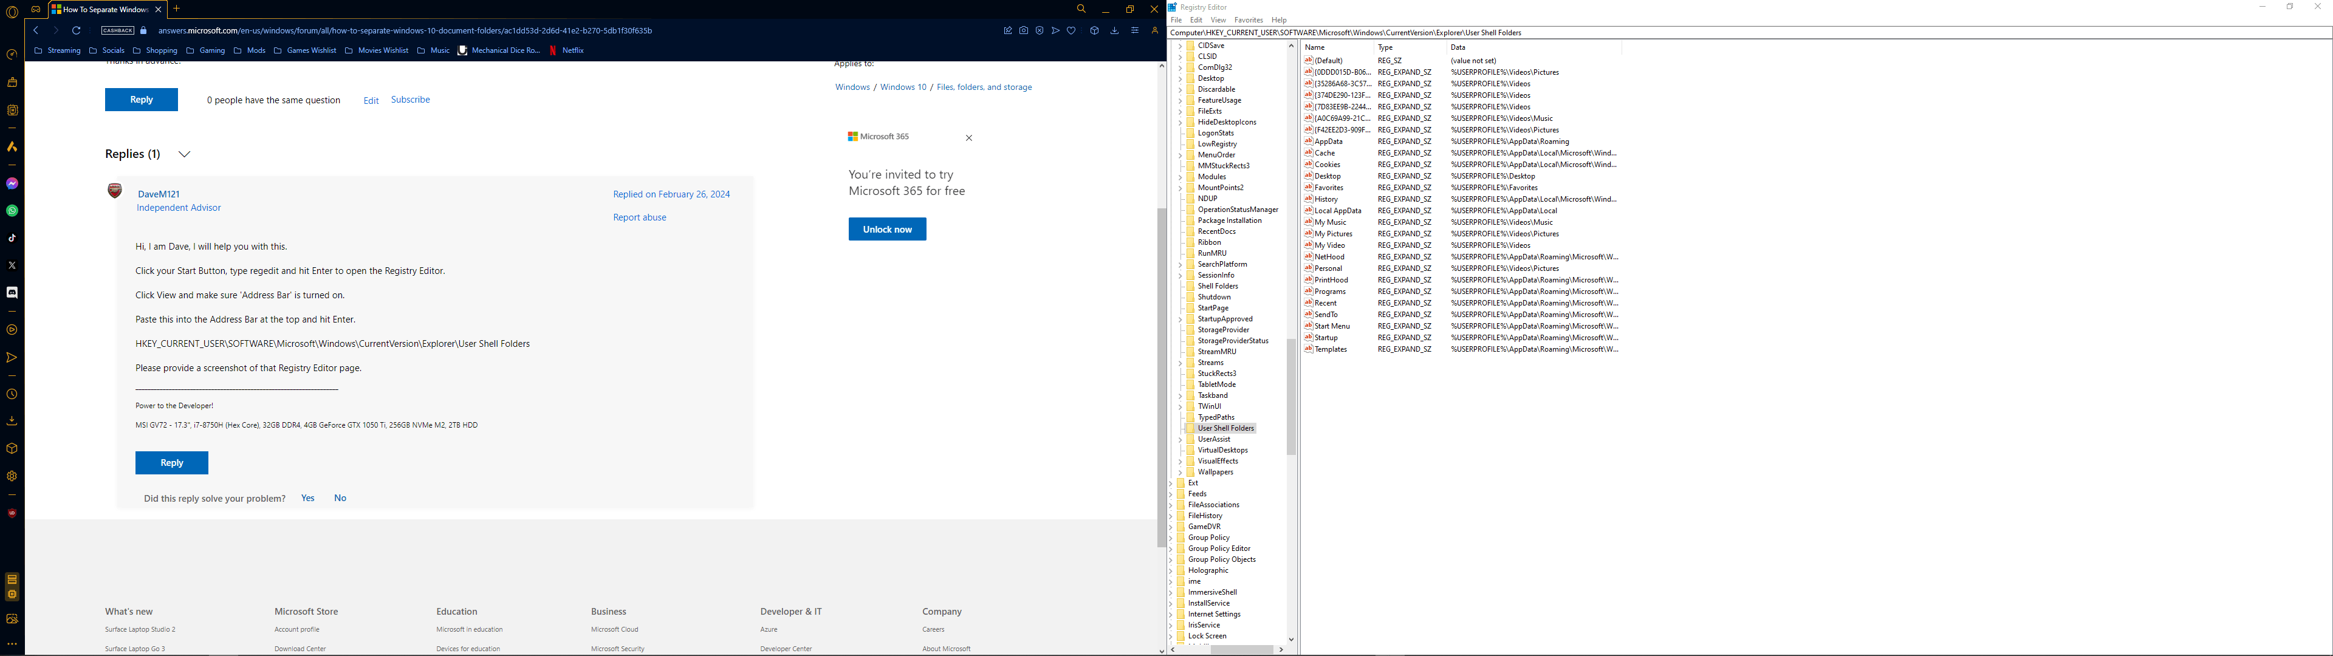Click the registry tree's vertical scrollbar thumb
Screen dimensions: 2333x656
click(1290, 398)
